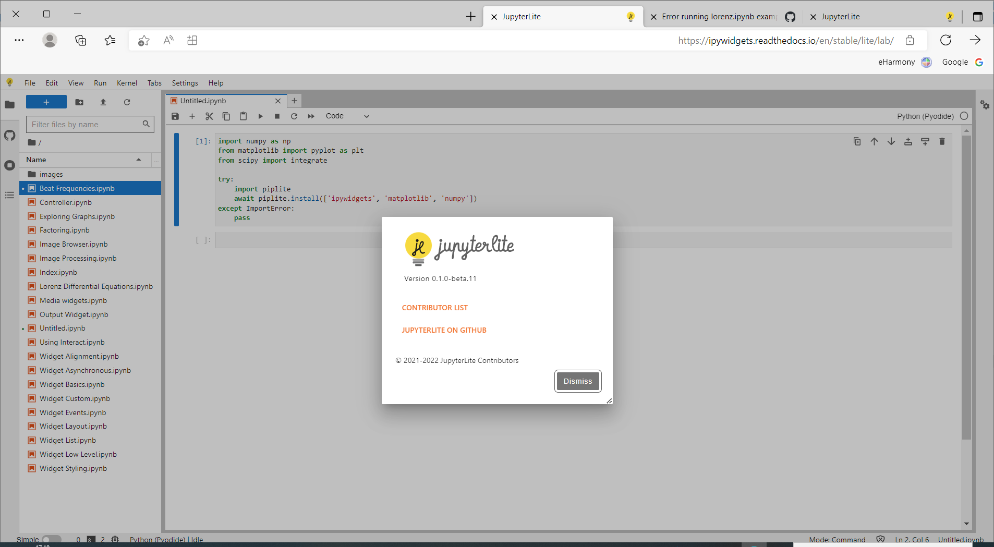This screenshot has width=994, height=547.
Task: Open the table of contents panel
Action: [9, 195]
